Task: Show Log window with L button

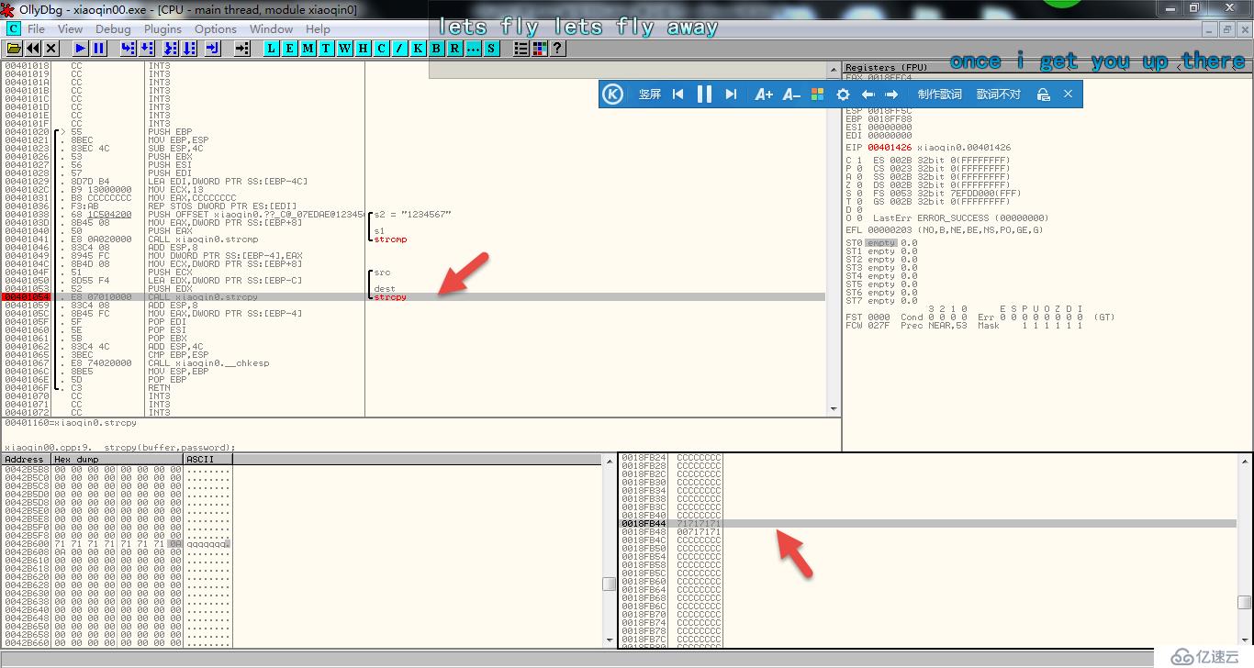Action: (x=272, y=48)
